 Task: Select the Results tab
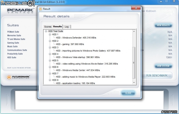tap(57, 26)
